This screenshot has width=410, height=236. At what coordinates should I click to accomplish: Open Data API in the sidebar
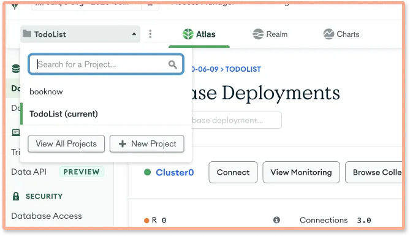[29, 172]
